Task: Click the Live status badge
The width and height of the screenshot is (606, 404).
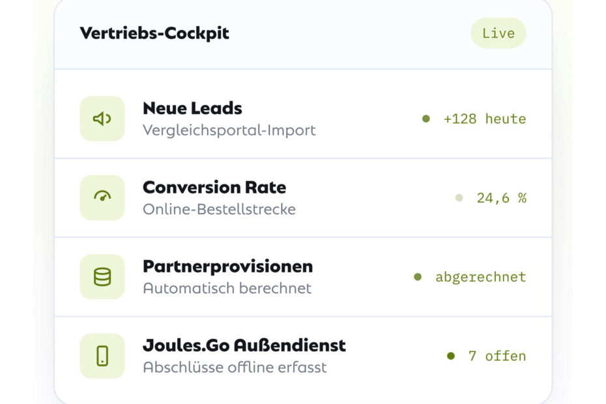Action: (x=498, y=33)
